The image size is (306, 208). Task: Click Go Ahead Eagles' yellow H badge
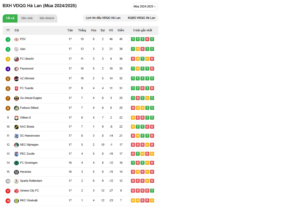click(x=147, y=98)
